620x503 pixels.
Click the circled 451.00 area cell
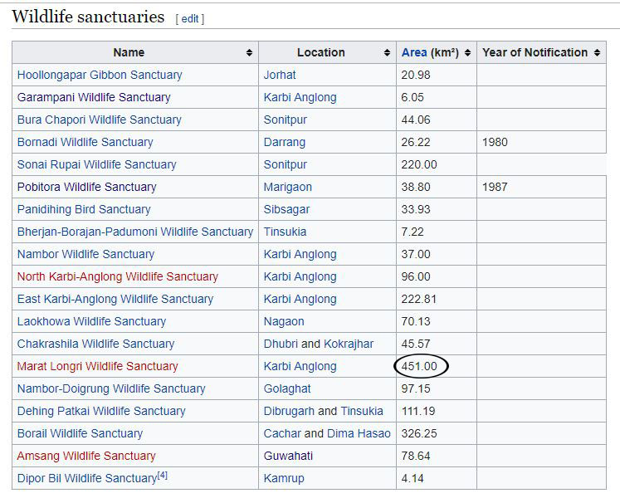(419, 366)
